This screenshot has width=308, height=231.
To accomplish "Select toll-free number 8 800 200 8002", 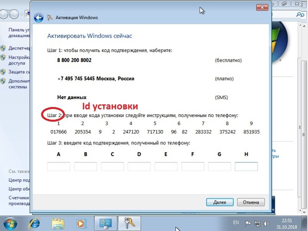I will coord(74,60).
